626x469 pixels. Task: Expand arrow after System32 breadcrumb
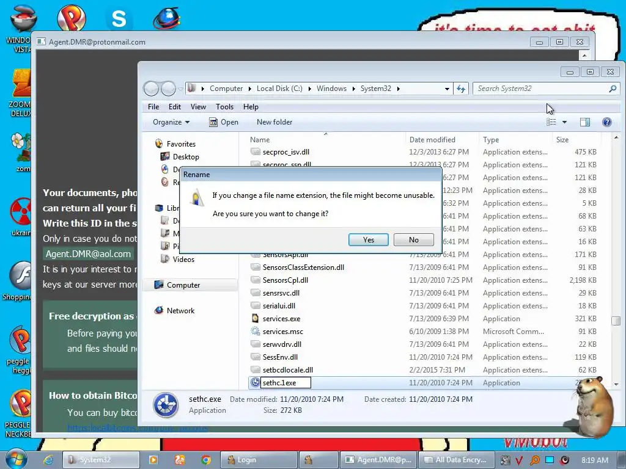pos(398,89)
